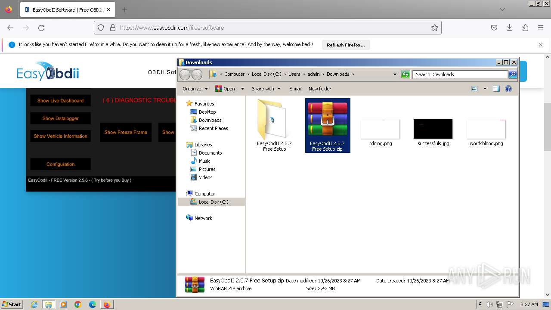Open Recent Places in the navigation pane
Viewport: 551px width, 310px height.
[x=213, y=128]
